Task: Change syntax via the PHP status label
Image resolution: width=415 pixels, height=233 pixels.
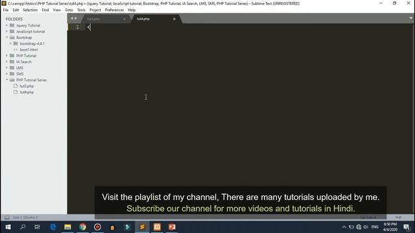Action: (x=398, y=217)
